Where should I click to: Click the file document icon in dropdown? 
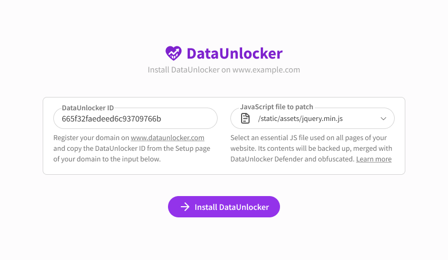(x=245, y=118)
